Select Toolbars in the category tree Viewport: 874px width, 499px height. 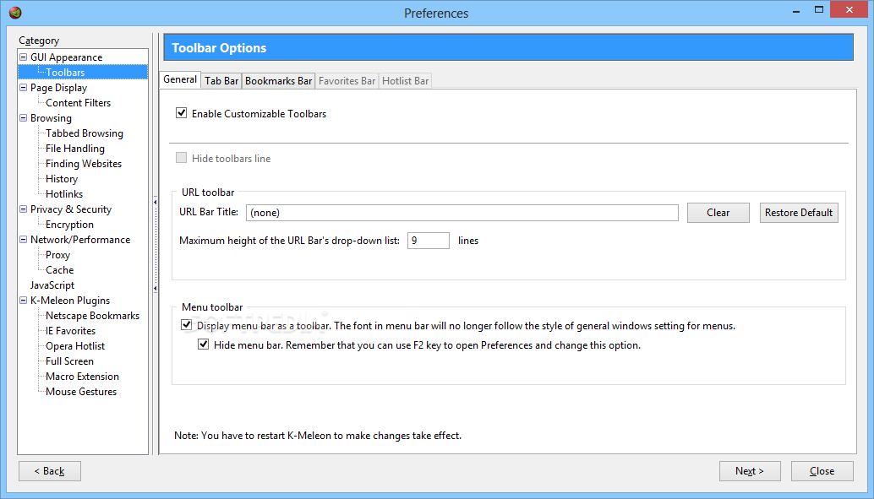pyautogui.click(x=65, y=73)
